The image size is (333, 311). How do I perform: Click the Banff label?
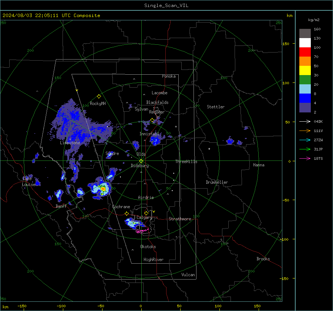pyautogui.click(x=61, y=206)
